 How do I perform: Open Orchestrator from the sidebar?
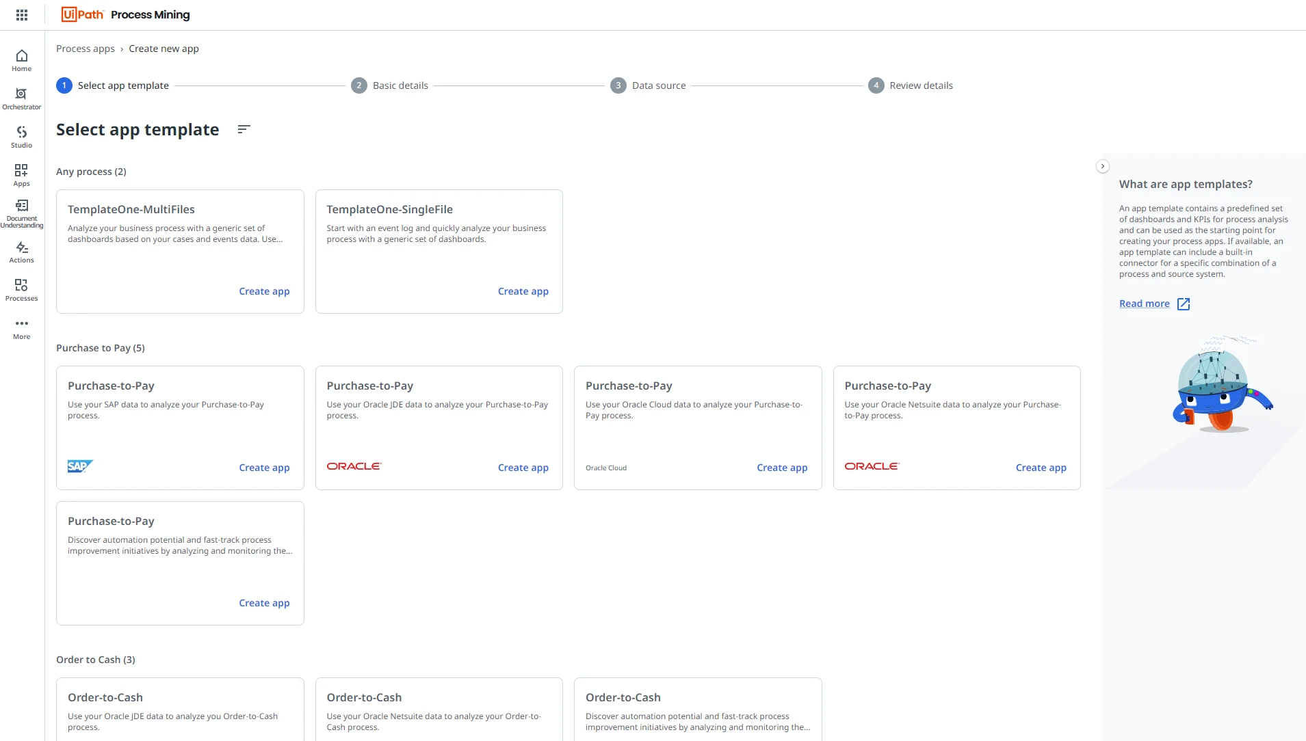tap(22, 98)
